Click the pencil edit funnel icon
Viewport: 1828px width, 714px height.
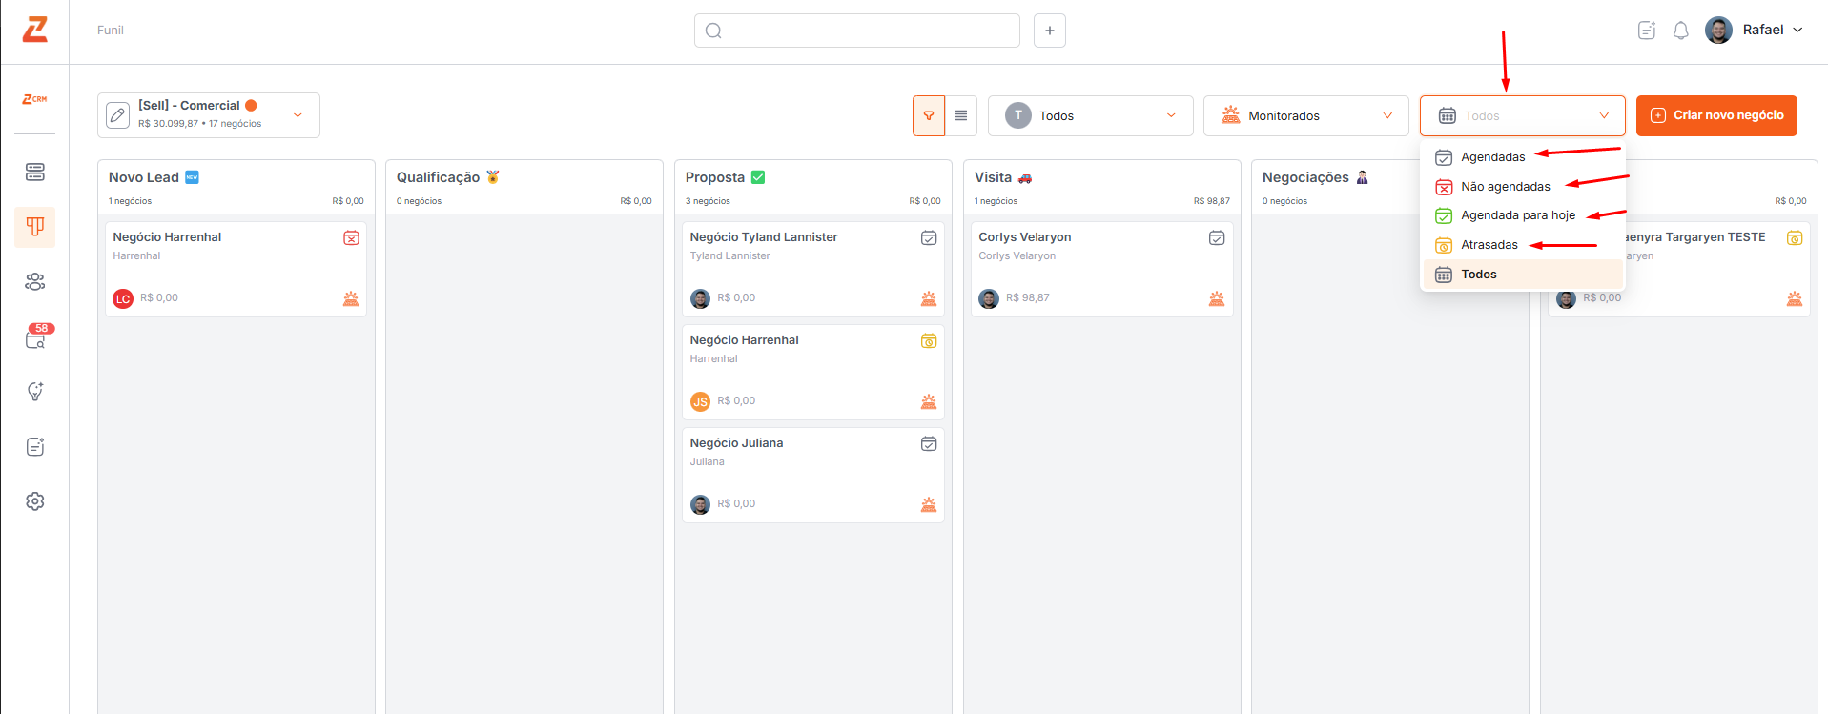117,115
